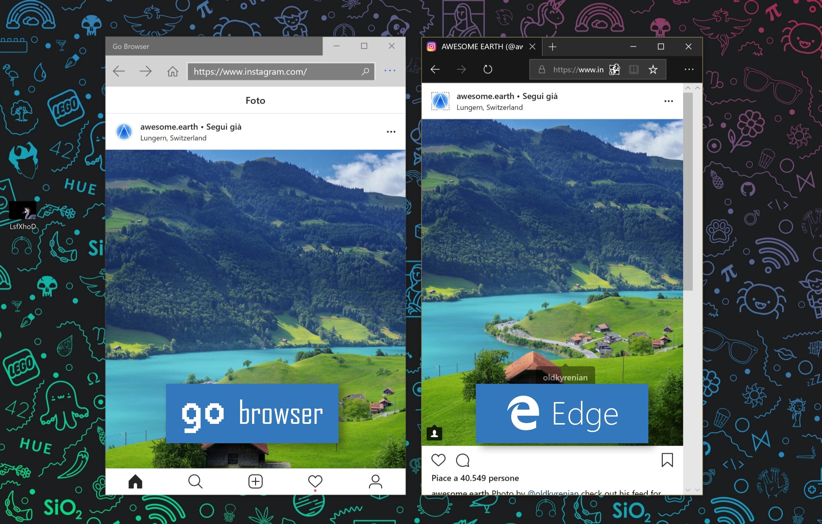Expand the three-dot menu in Edge's awesome.earth post
Viewport: 822px width, 524px height.
coord(669,101)
